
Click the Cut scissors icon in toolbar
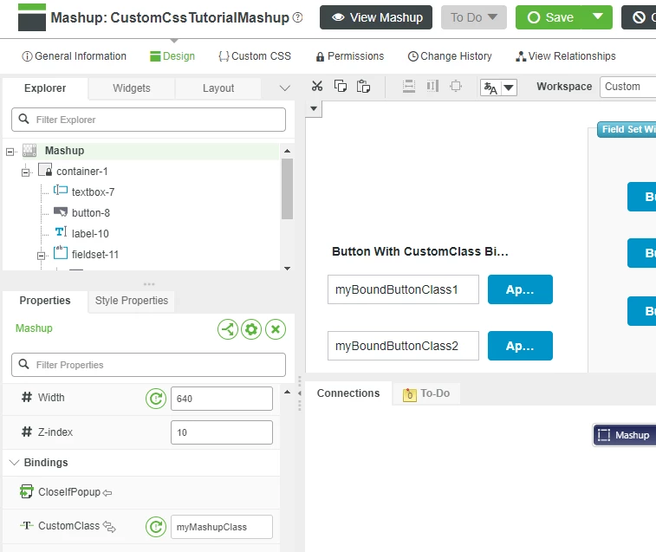coord(317,86)
